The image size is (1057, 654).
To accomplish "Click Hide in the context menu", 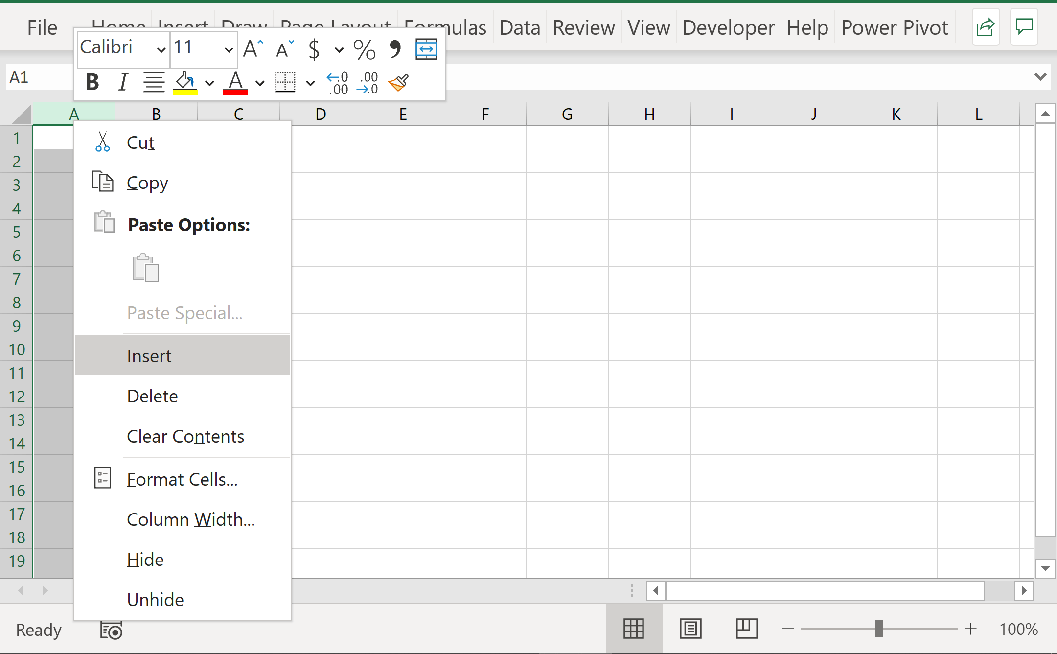I will pos(145,560).
